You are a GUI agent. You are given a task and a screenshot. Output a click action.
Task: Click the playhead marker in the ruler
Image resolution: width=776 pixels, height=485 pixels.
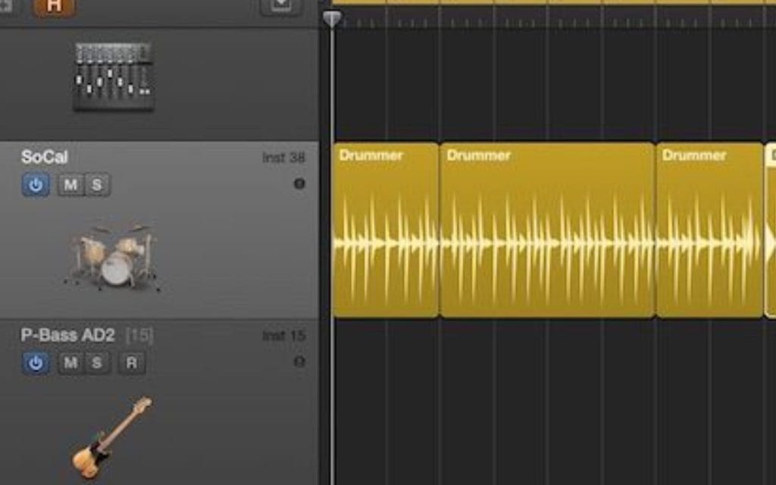pos(332,18)
